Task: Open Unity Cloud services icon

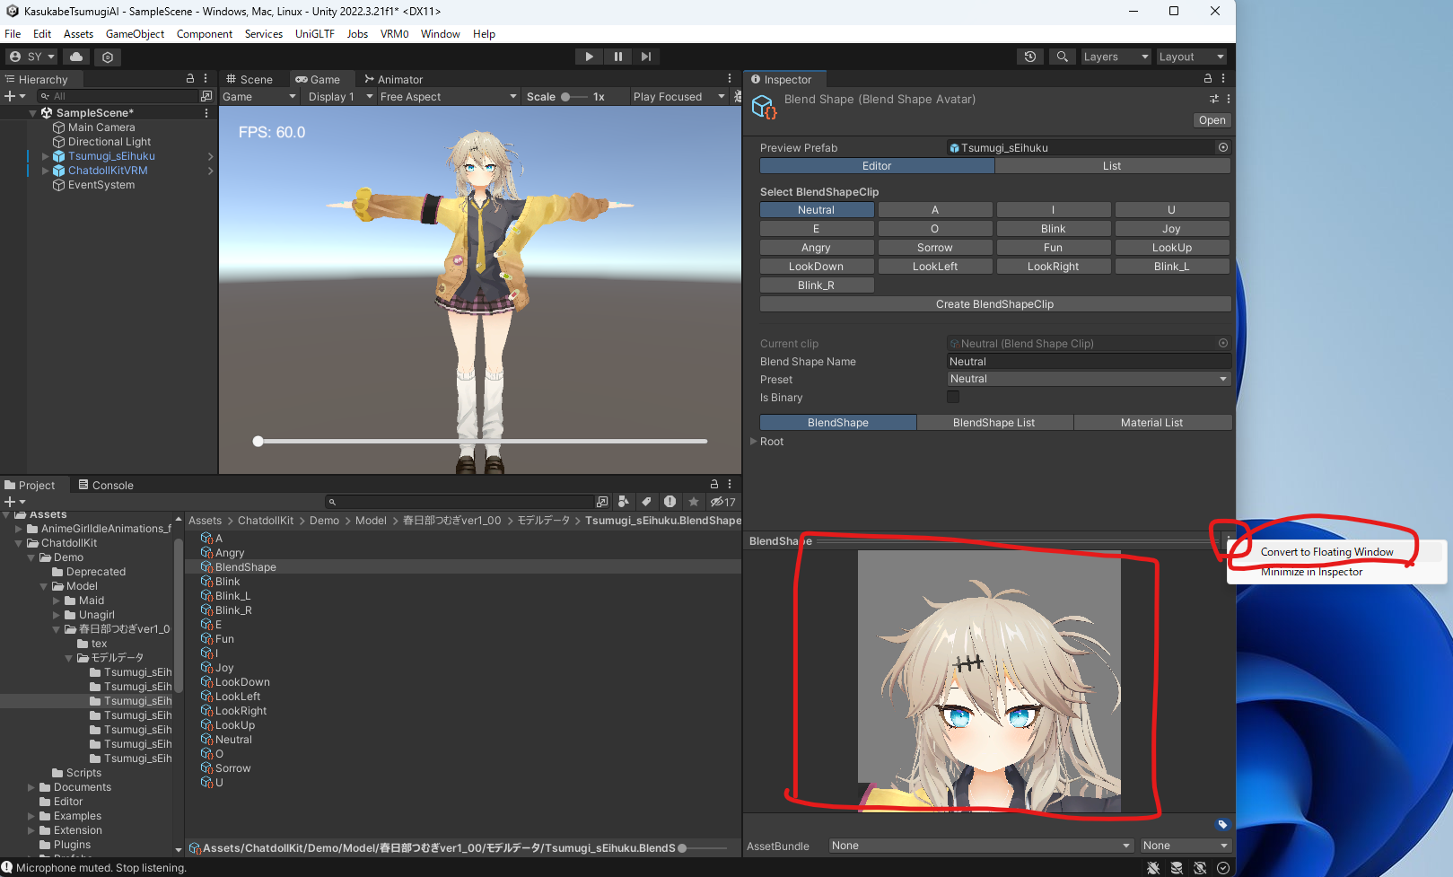Action: pos(76,57)
